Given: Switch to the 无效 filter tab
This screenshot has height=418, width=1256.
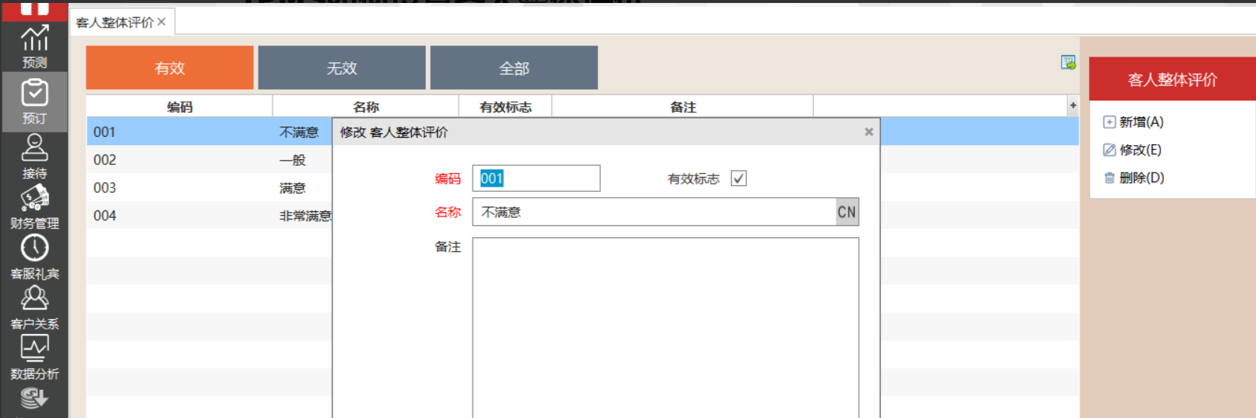Looking at the screenshot, I should pyautogui.click(x=342, y=68).
